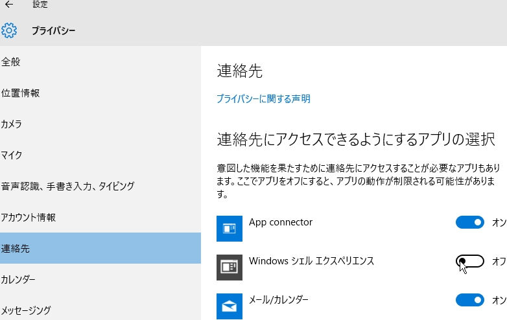Open the 全般 privacy section
Viewport: 507px width, 320px height.
(x=100, y=62)
